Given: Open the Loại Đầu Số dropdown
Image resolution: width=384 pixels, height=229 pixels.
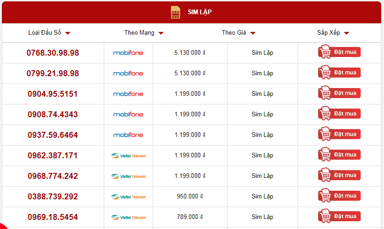Looking at the screenshot, I should point(49,33).
